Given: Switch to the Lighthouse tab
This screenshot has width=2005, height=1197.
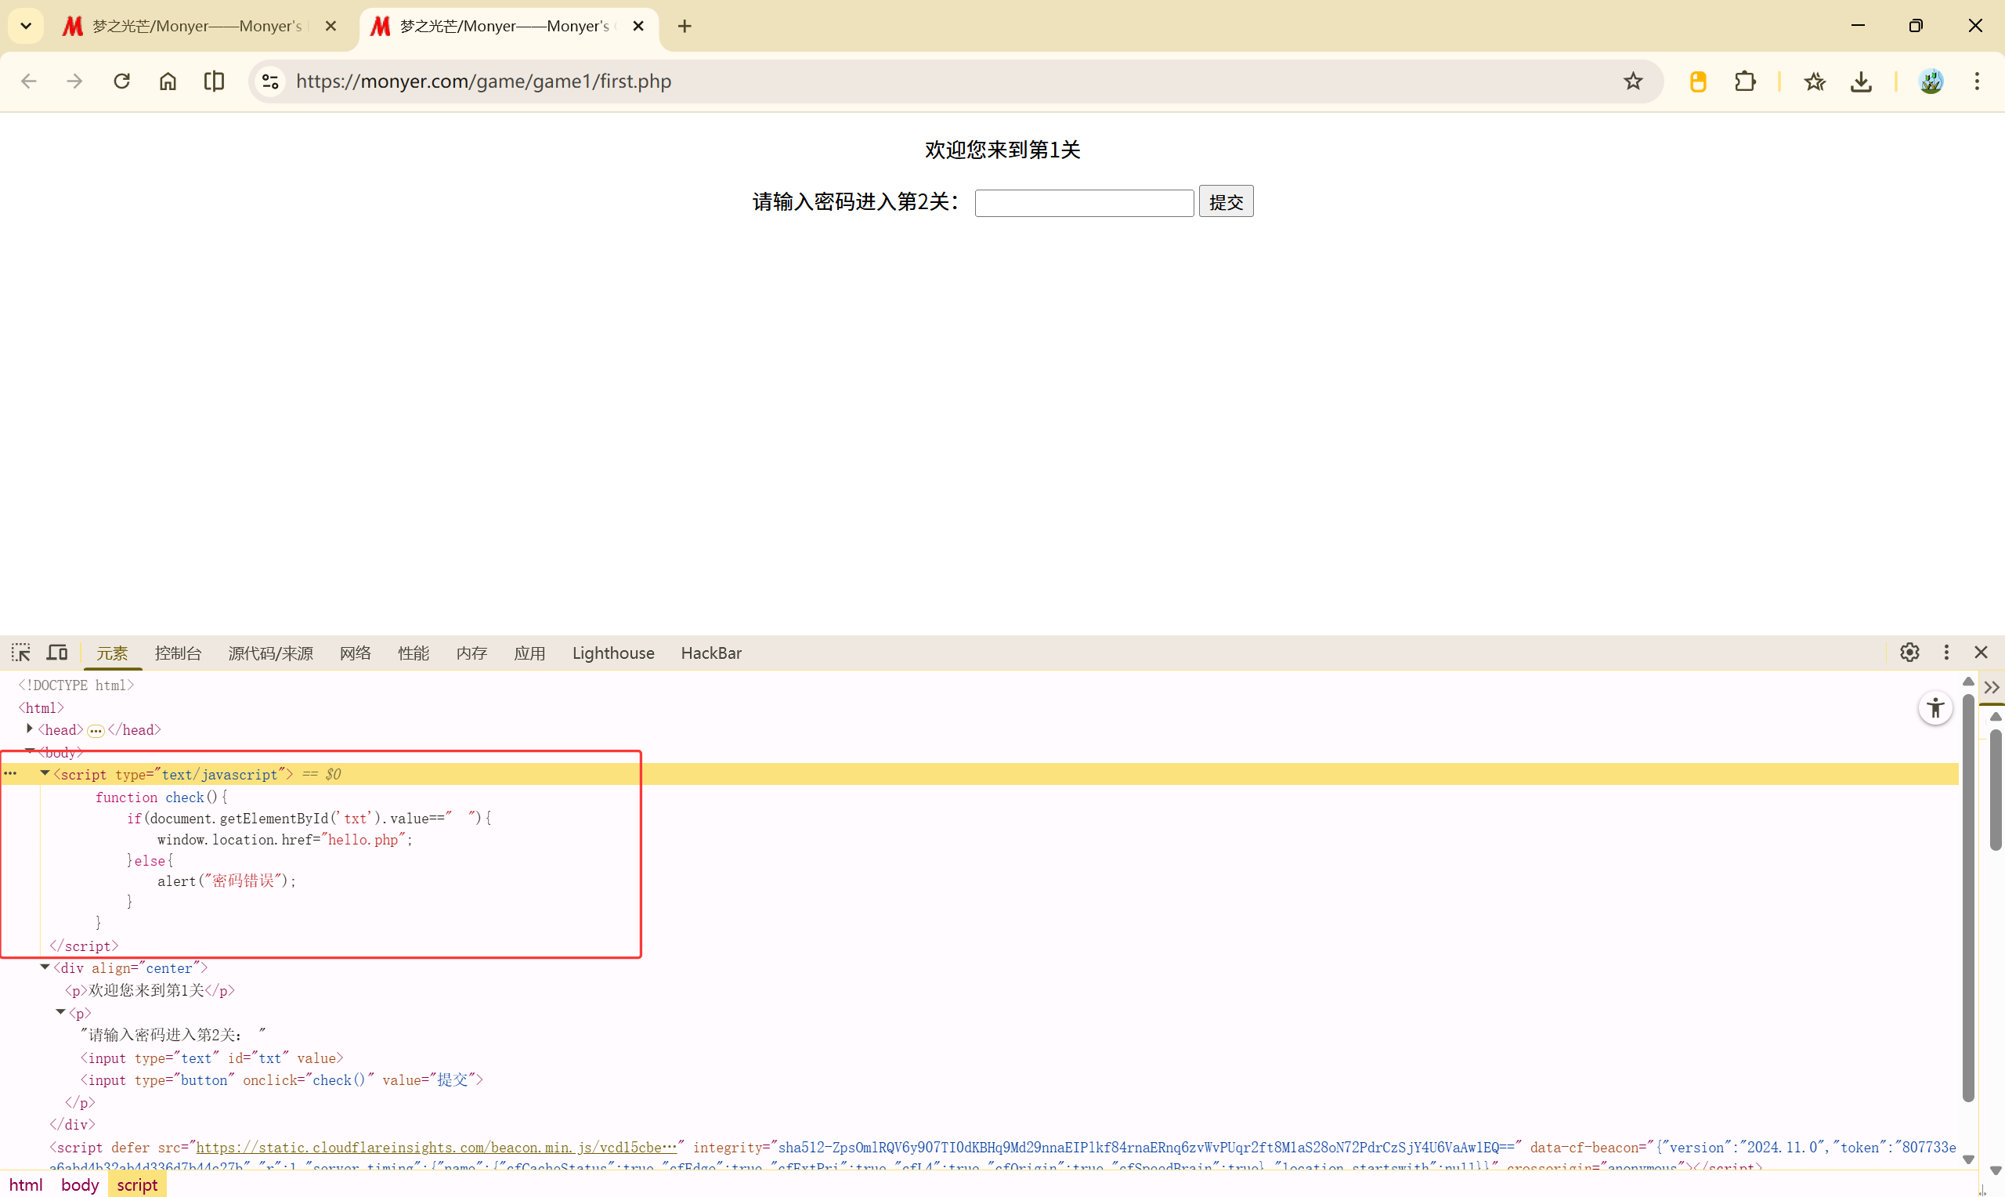Looking at the screenshot, I should point(612,653).
